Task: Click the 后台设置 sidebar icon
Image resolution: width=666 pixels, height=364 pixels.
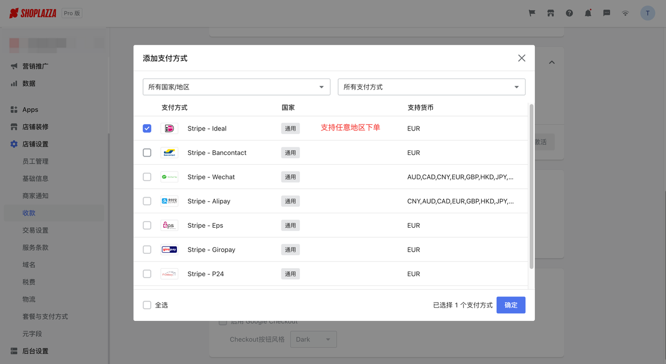Action: 14,351
